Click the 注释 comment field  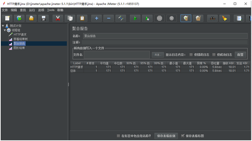[x=164, y=42]
